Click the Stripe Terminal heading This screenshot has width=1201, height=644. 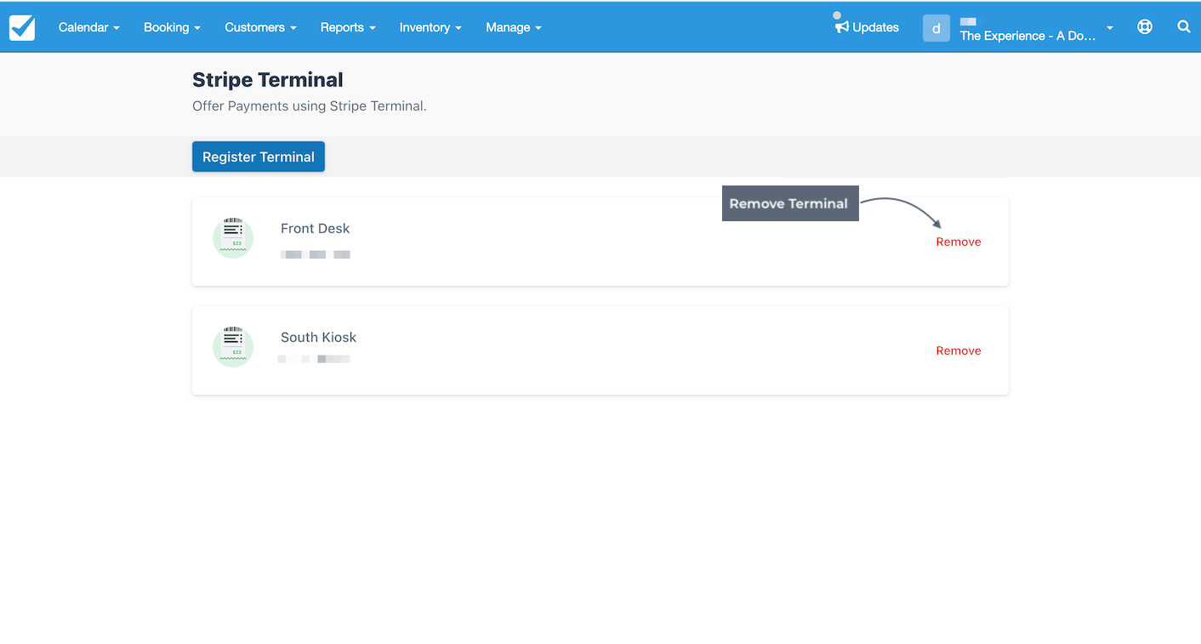(x=268, y=80)
